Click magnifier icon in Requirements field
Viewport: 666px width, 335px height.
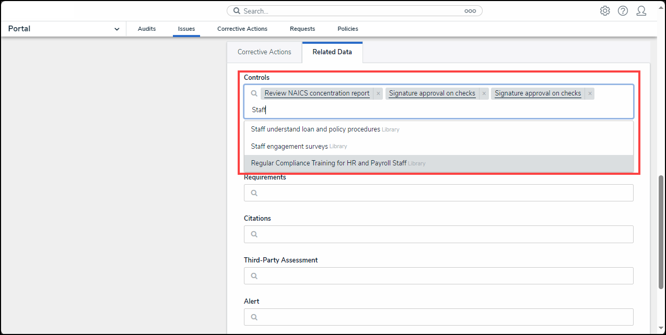tap(254, 193)
